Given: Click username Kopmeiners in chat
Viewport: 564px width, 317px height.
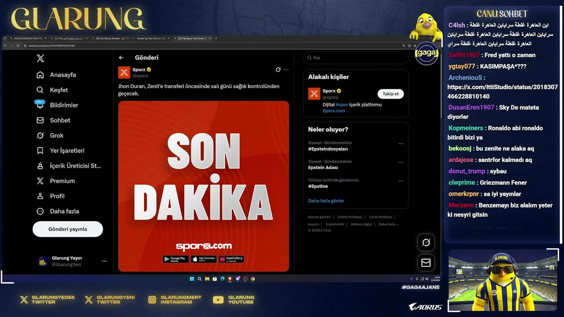Looking at the screenshot, I should pyautogui.click(x=466, y=128).
